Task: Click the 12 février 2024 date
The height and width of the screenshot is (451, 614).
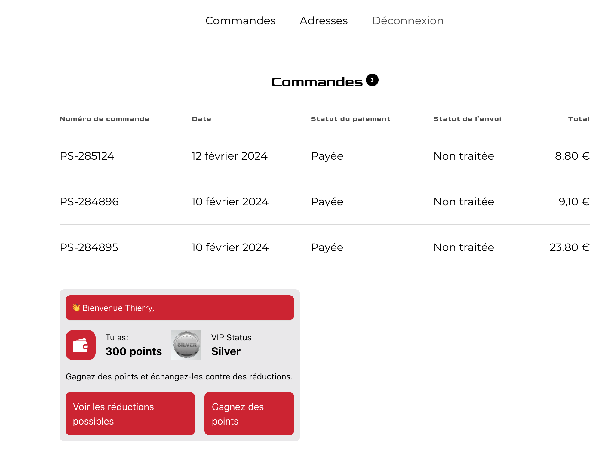Action: [229, 156]
